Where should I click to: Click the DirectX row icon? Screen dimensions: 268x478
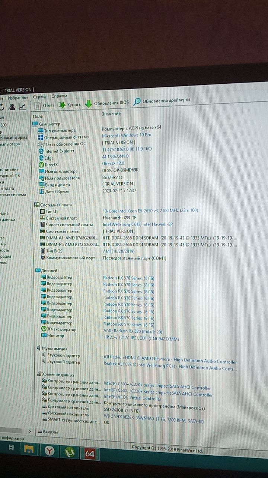click(41, 165)
